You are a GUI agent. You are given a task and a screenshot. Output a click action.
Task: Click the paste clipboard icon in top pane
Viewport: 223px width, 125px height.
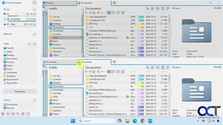163,9
